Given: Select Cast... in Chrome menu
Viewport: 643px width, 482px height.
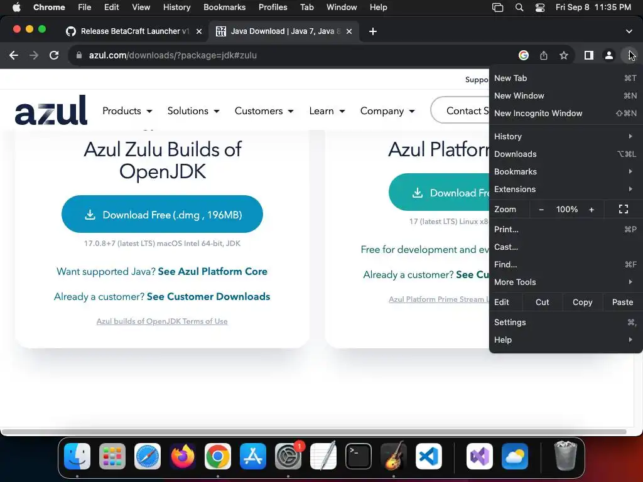Looking at the screenshot, I should (x=566, y=247).
